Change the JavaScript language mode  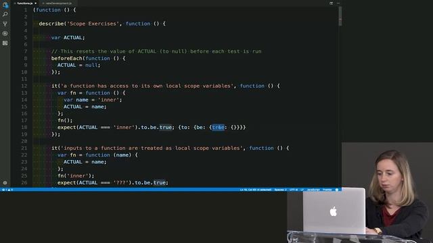313,190
